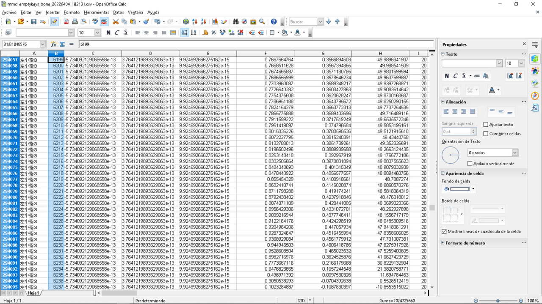Open toolbar font size dropdown
This screenshot has width=542, height=304.
[x=97, y=33]
